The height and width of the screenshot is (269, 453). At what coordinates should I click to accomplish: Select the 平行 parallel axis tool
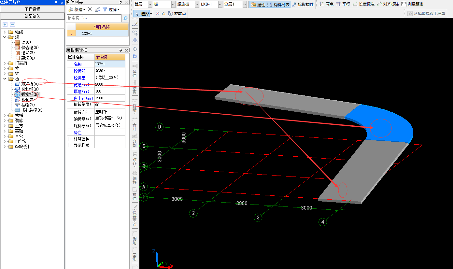(x=343, y=4)
